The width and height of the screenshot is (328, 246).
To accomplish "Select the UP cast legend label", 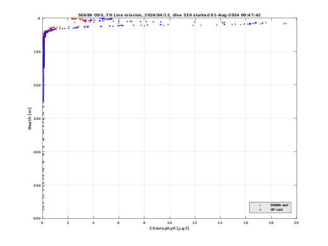I will pyautogui.click(x=276, y=209).
